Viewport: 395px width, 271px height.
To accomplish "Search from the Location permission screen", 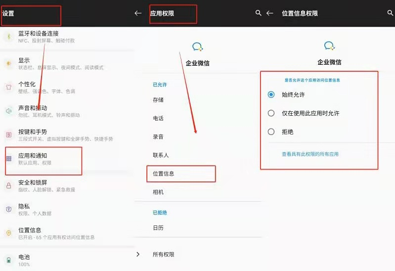I will 390,13.
